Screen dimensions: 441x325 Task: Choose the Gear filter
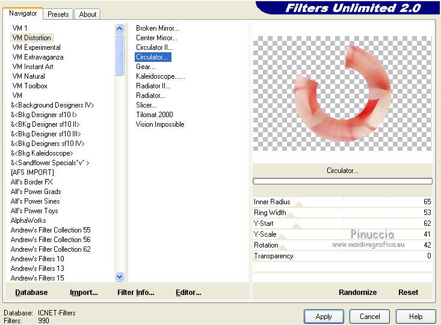146,67
